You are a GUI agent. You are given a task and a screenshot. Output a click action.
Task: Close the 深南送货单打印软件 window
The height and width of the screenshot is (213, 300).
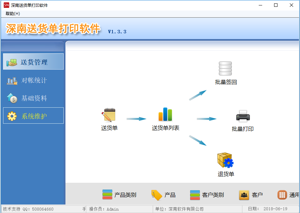pyautogui.click(x=291, y=5)
